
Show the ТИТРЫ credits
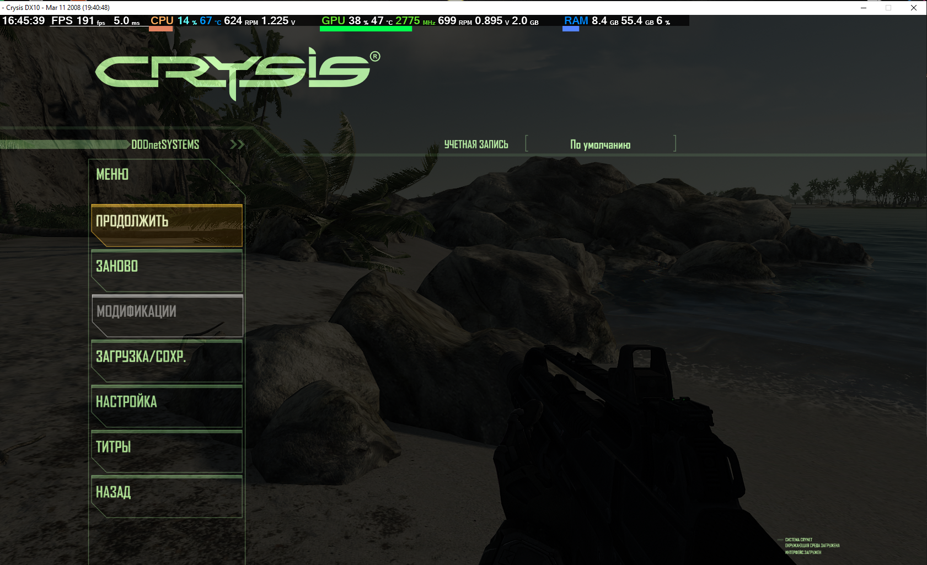167,451
